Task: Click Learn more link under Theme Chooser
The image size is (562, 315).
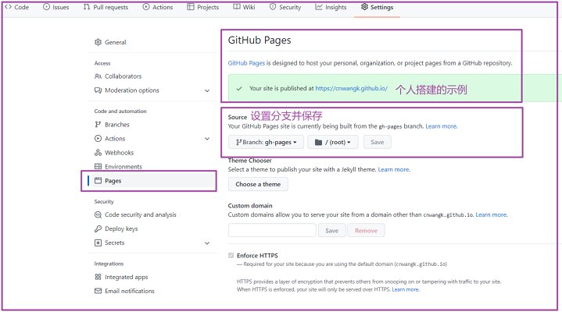Action: coord(393,169)
